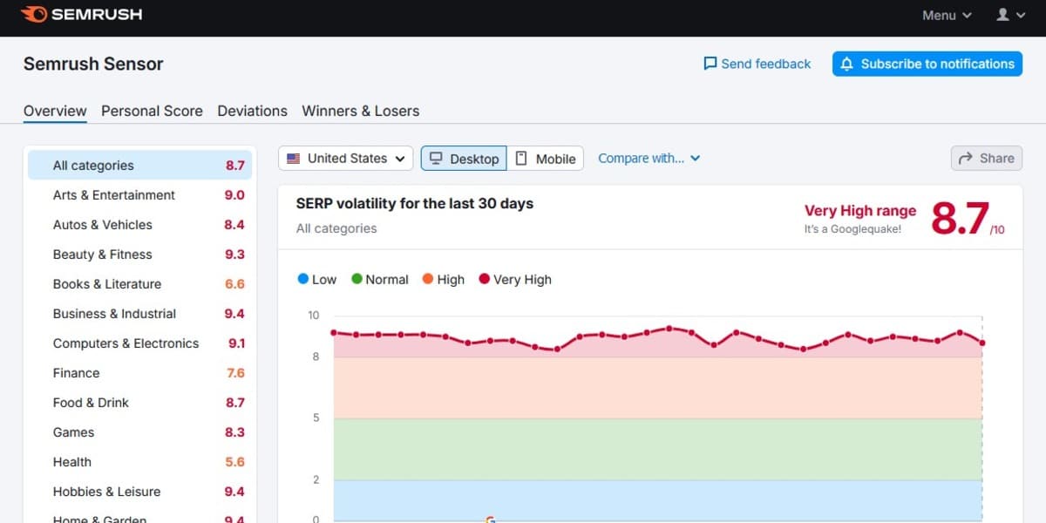Click the Semrush flame logo
The width and height of the screenshot is (1046, 523).
(x=34, y=14)
